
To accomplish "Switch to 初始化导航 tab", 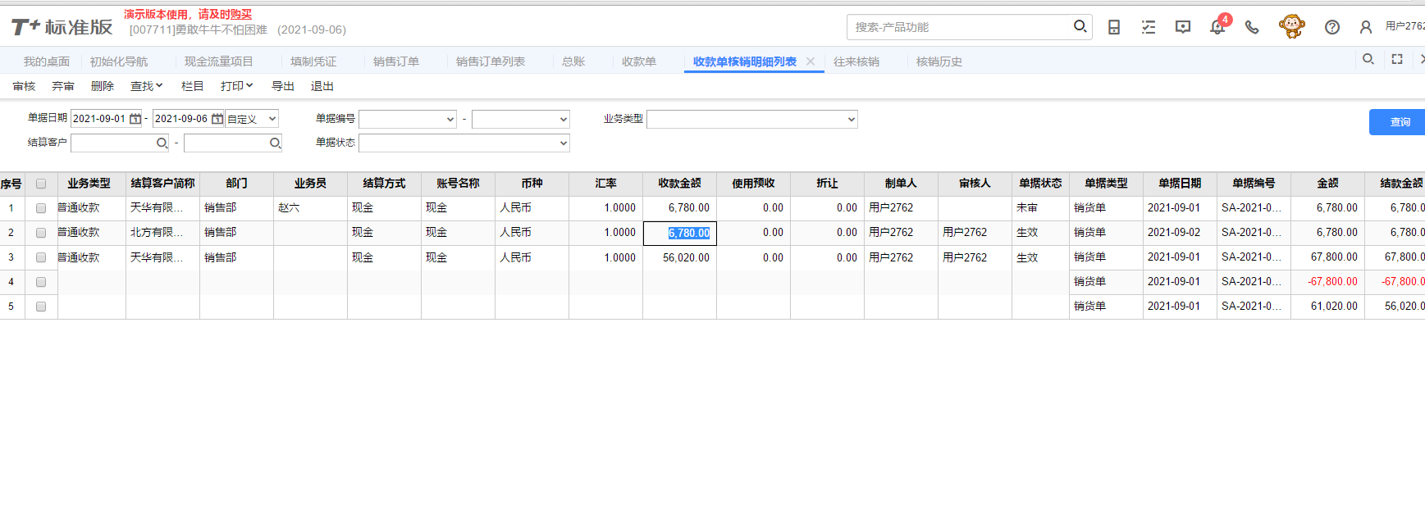I will (x=119, y=61).
